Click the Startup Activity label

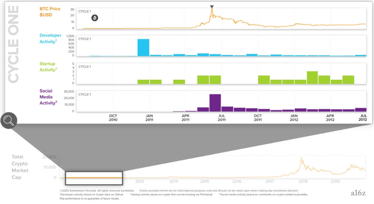coord(50,66)
